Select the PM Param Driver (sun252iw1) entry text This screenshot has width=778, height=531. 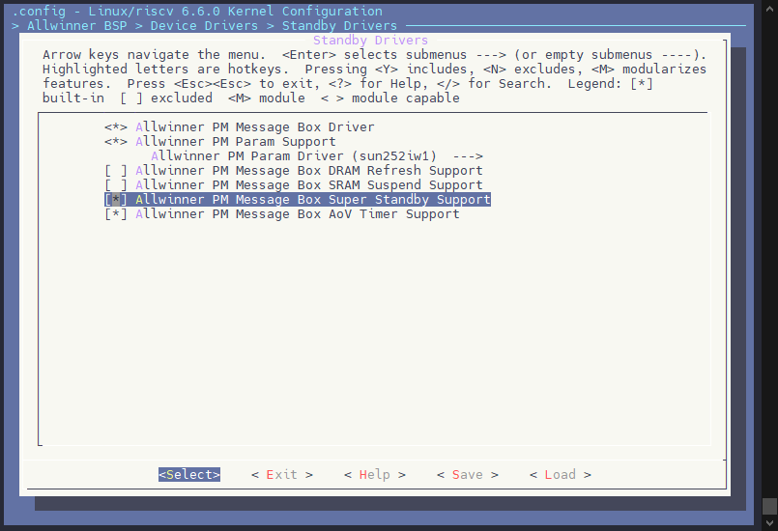294,156
